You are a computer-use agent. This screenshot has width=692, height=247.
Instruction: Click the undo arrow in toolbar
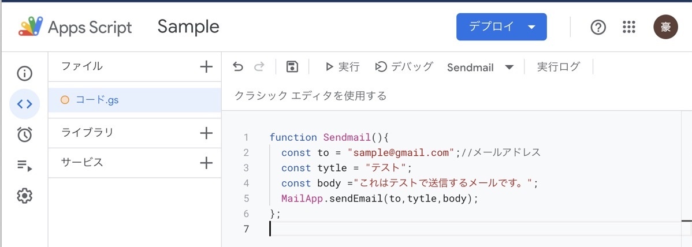pyautogui.click(x=238, y=67)
